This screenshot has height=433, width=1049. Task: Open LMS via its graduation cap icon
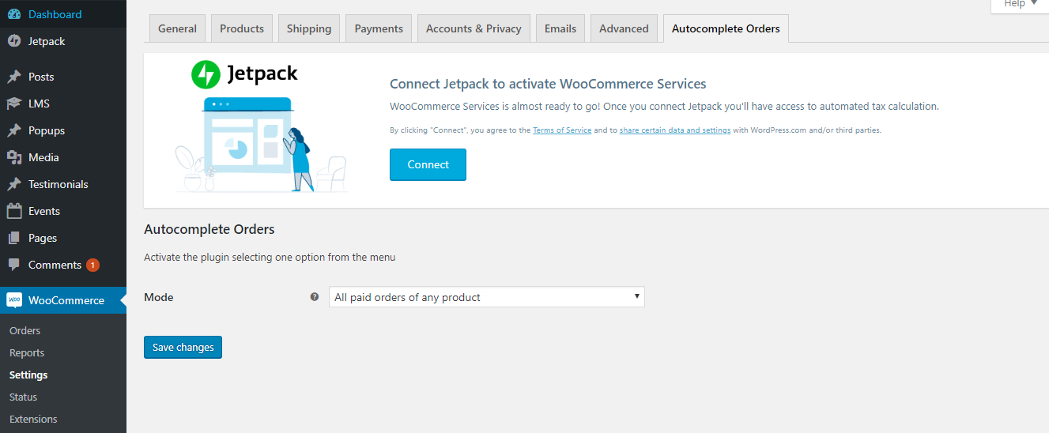(x=14, y=104)
